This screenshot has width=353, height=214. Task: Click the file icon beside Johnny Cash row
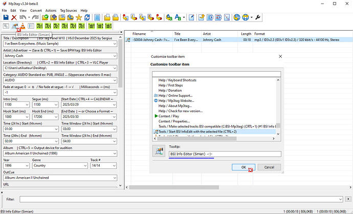[128, 40]
